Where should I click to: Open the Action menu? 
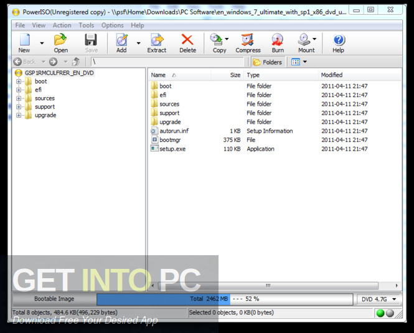click(62, 26)
